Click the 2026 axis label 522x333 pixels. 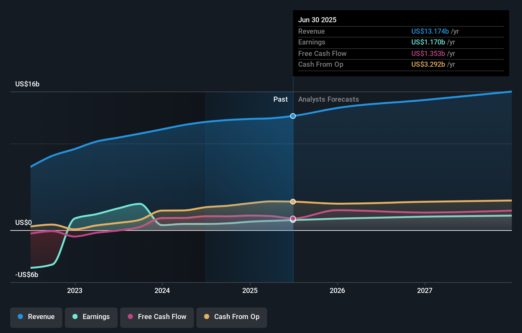click(x=338, y=290)
